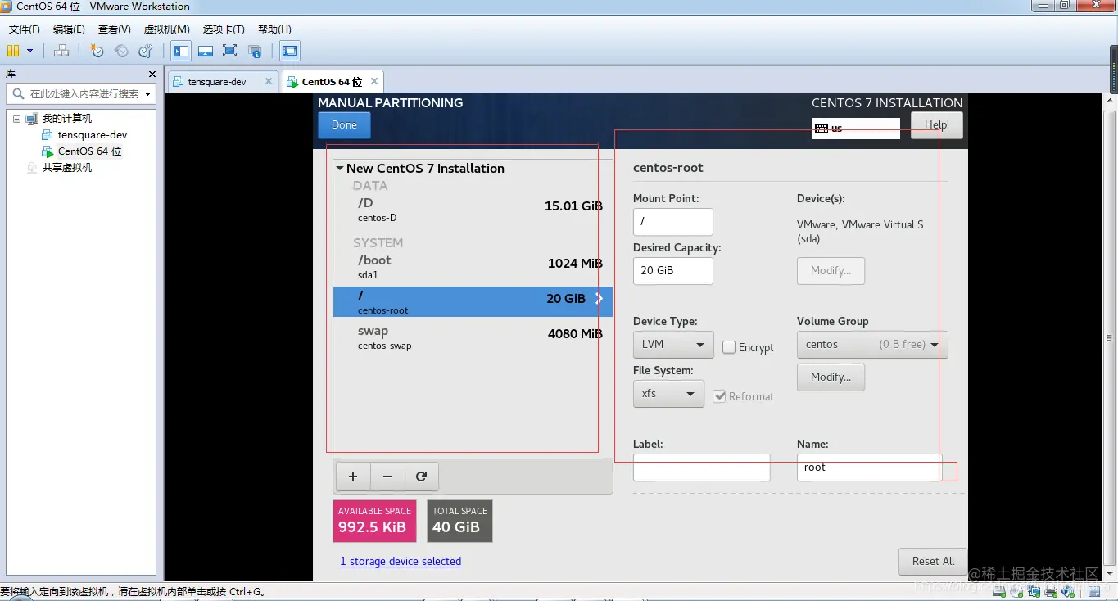Select the /boot sda1 partition
The width and height of the screenshot is (1118, 601).
473,267
